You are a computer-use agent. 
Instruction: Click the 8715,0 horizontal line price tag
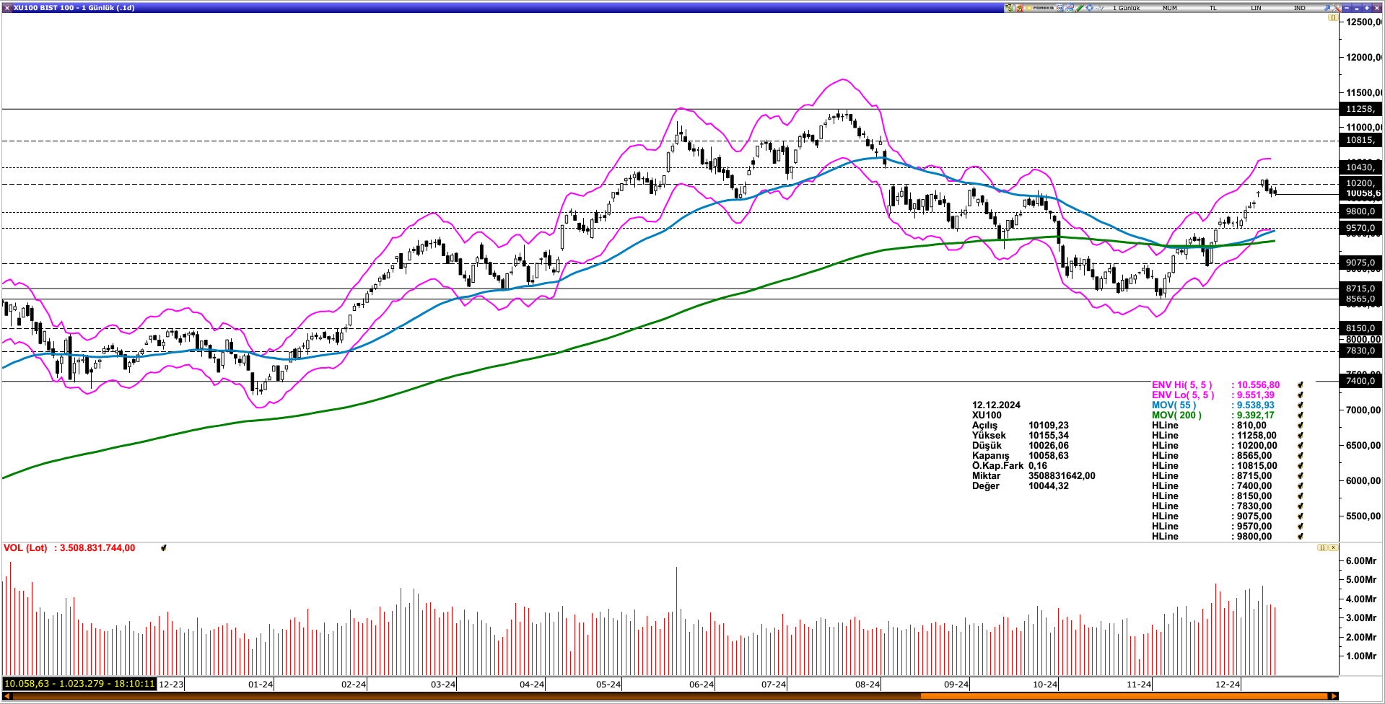1360,289
